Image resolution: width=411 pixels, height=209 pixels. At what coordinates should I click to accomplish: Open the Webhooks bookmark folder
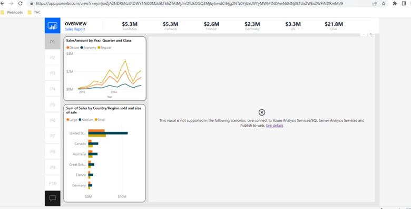(12, 12)
